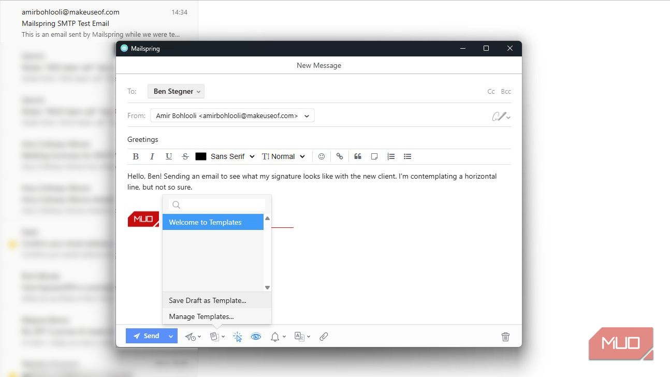This screenshot has width=670, height=377.
Task: Choose Save Draft as Template...
Action: click(x=217, y=300)
